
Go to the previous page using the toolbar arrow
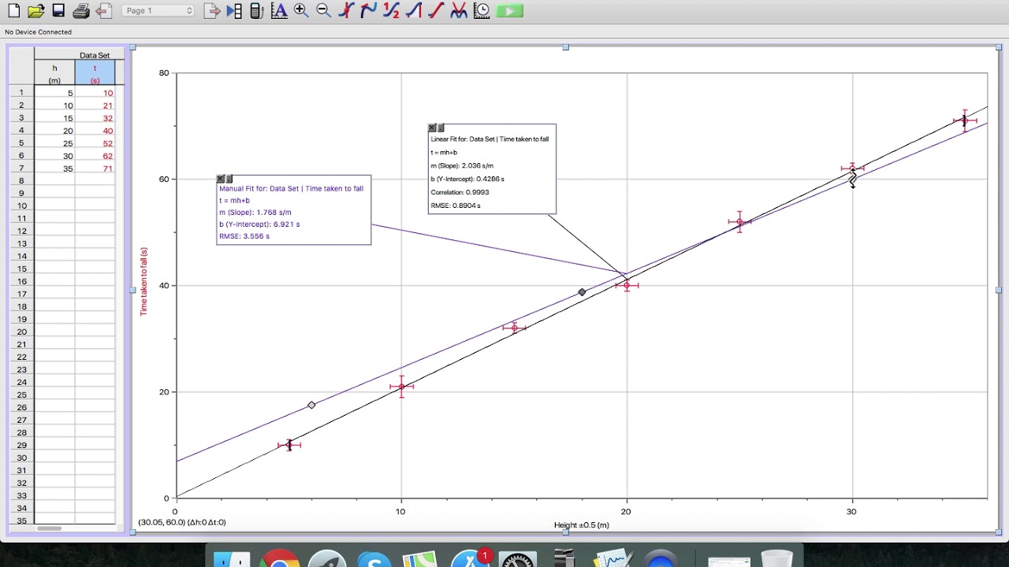point(103,11)
